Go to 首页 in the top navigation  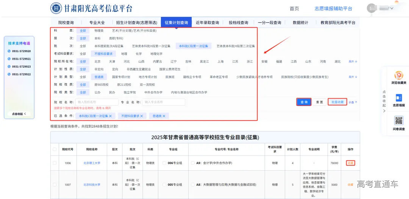294,9
